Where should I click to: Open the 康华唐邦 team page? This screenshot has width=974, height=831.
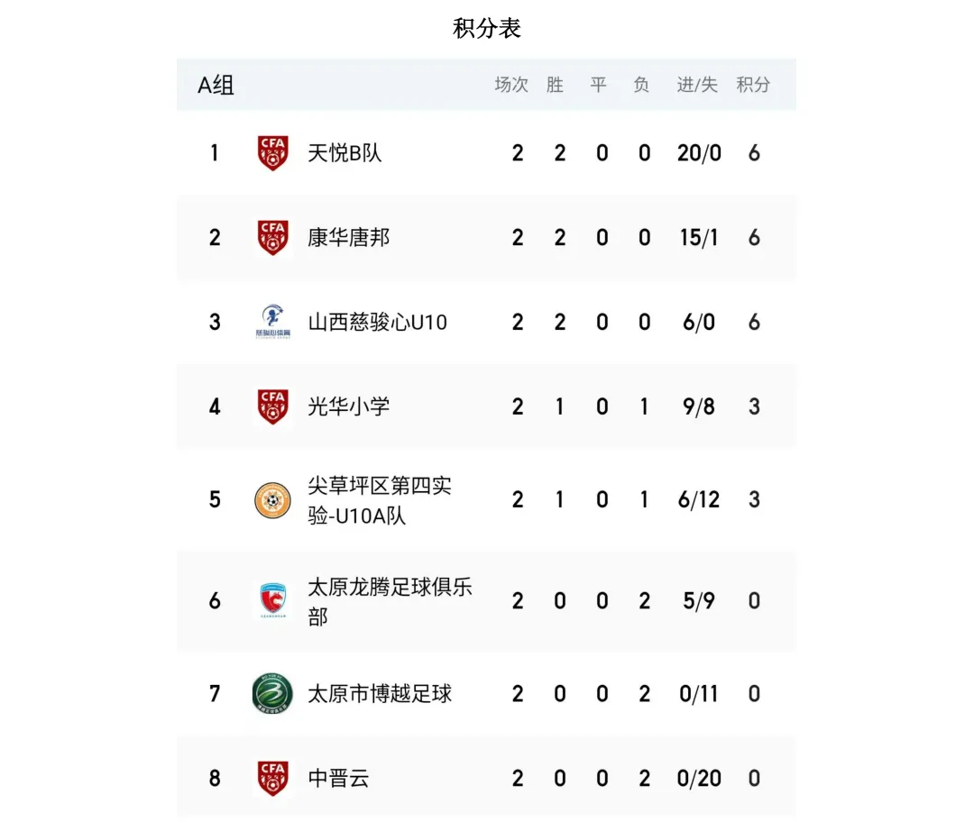pyautogui.click(x=348, y=238)
